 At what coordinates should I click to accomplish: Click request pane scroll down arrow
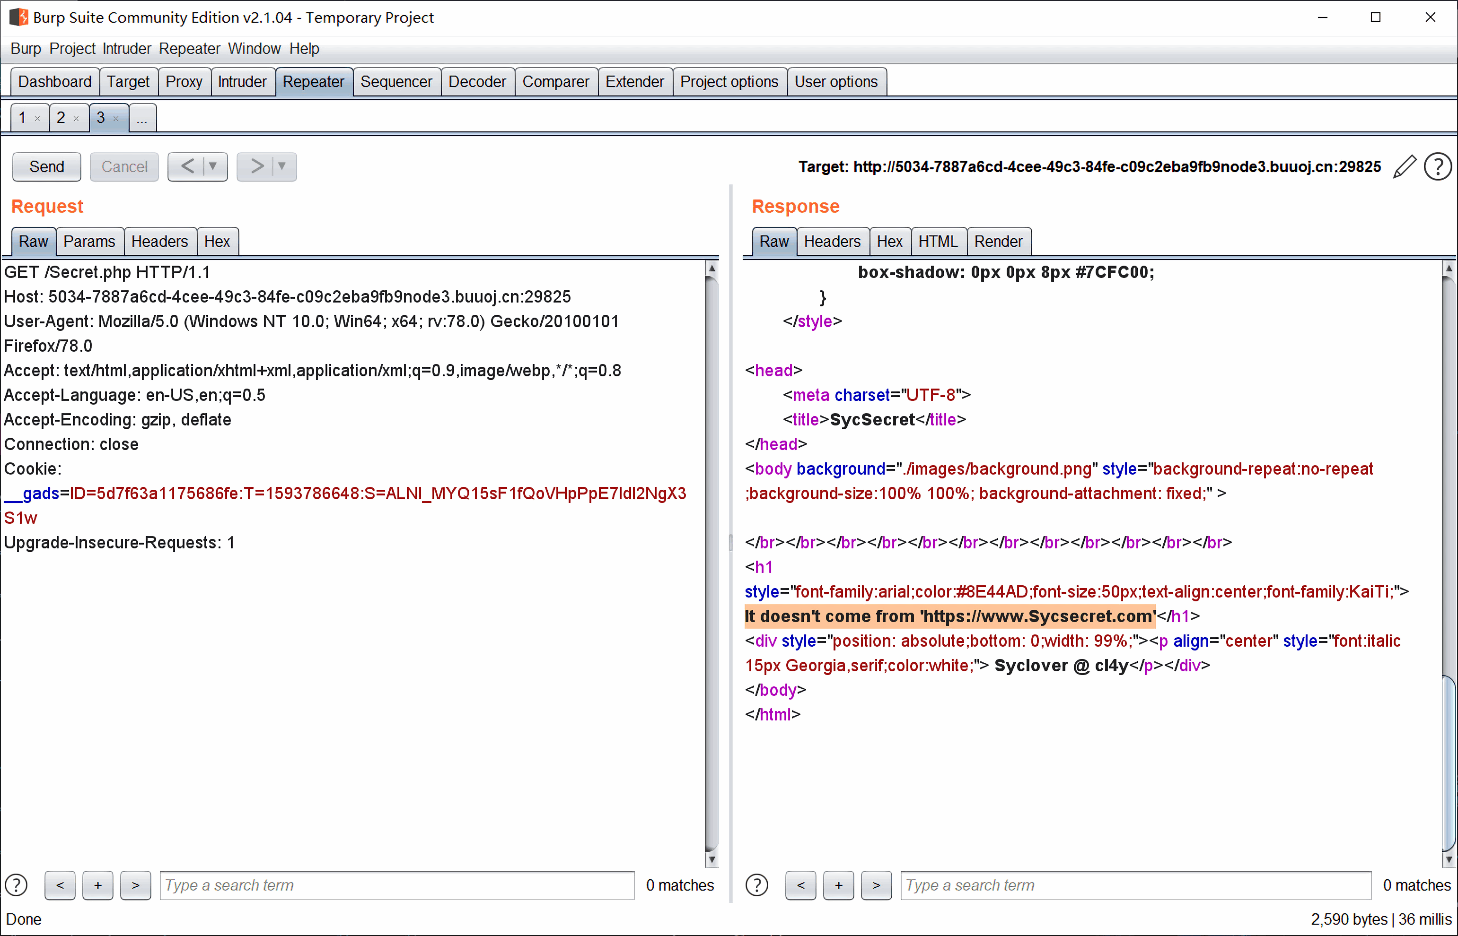tap(711, 860)
